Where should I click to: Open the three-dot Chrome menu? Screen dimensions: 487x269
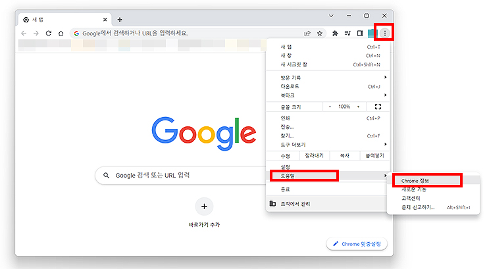[385, 33]
